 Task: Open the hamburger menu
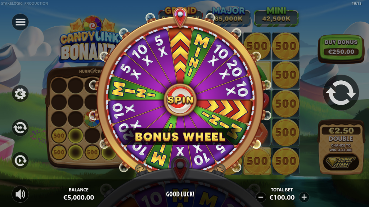pos(20,22)
